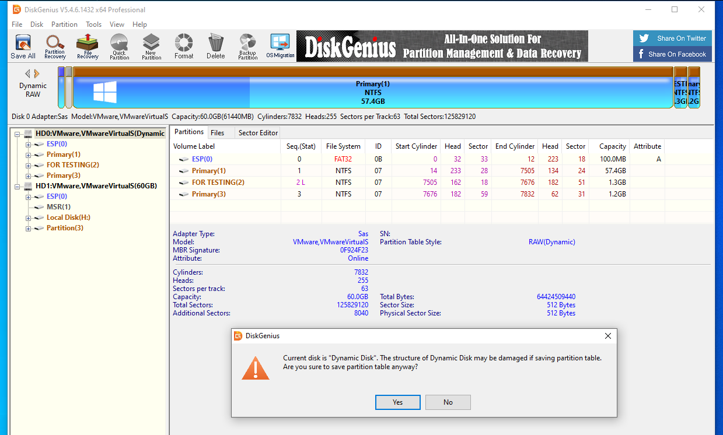This screenshot has width=723, height=435.
Task: Open the Partition menu
Action: [64, 24]
